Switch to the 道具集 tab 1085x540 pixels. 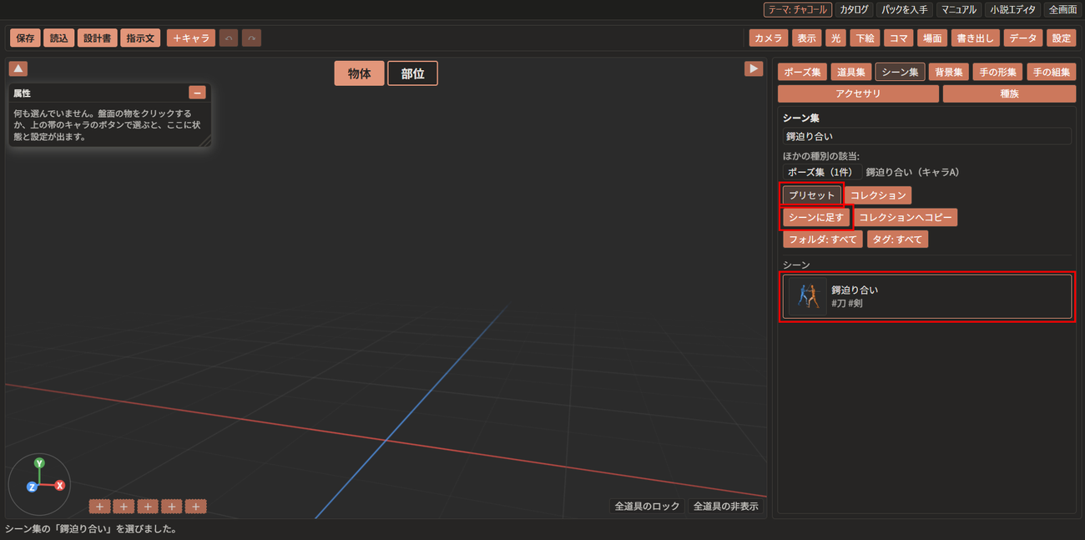[x=850, y=73]
